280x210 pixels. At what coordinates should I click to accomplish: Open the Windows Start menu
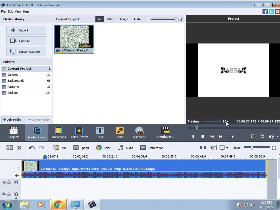[x=7, y=205]
